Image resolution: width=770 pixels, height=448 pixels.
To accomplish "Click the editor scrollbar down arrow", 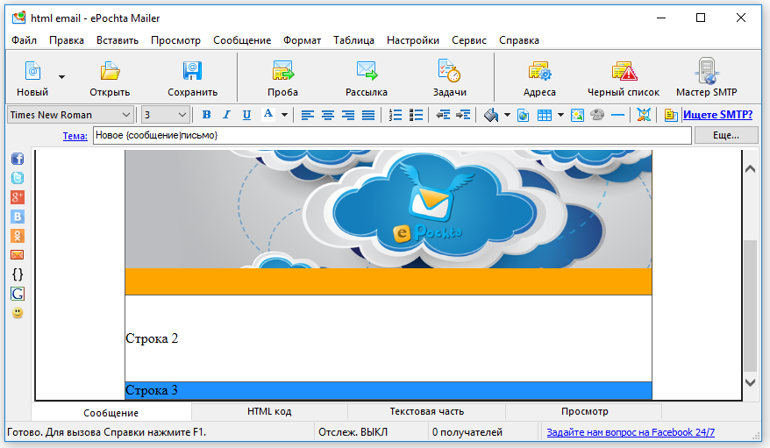I will click(x=750, y=383).
